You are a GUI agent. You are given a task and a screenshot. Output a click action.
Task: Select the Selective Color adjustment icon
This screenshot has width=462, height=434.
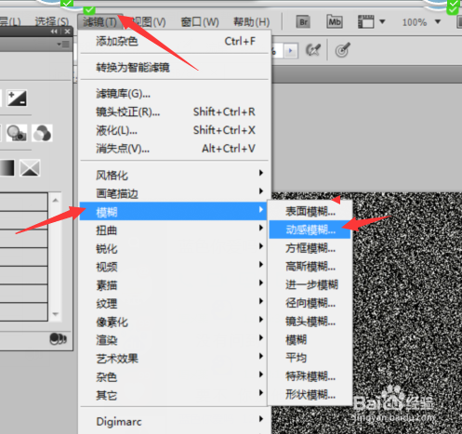tap(30, 168)
